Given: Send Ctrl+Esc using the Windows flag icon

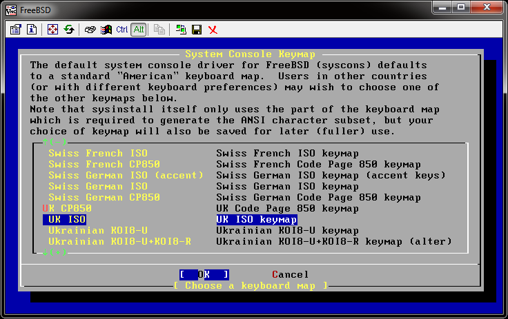Looking at the screenshot, I should pyautogui.click(x=106, y=30).
